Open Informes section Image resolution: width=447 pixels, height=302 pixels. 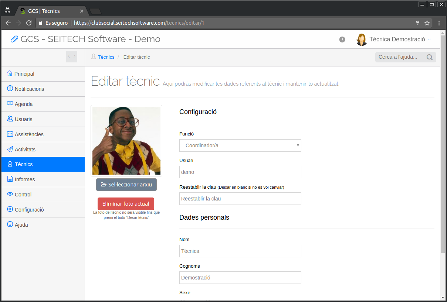pos(43,179)
